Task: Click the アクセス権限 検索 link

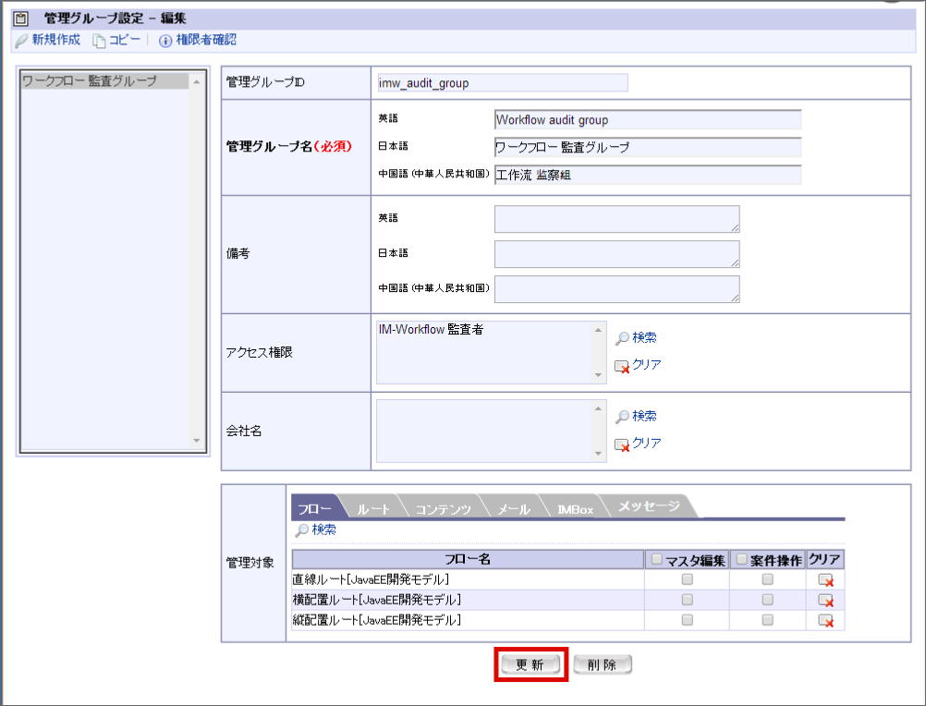Action: click(x=644, y=337)
